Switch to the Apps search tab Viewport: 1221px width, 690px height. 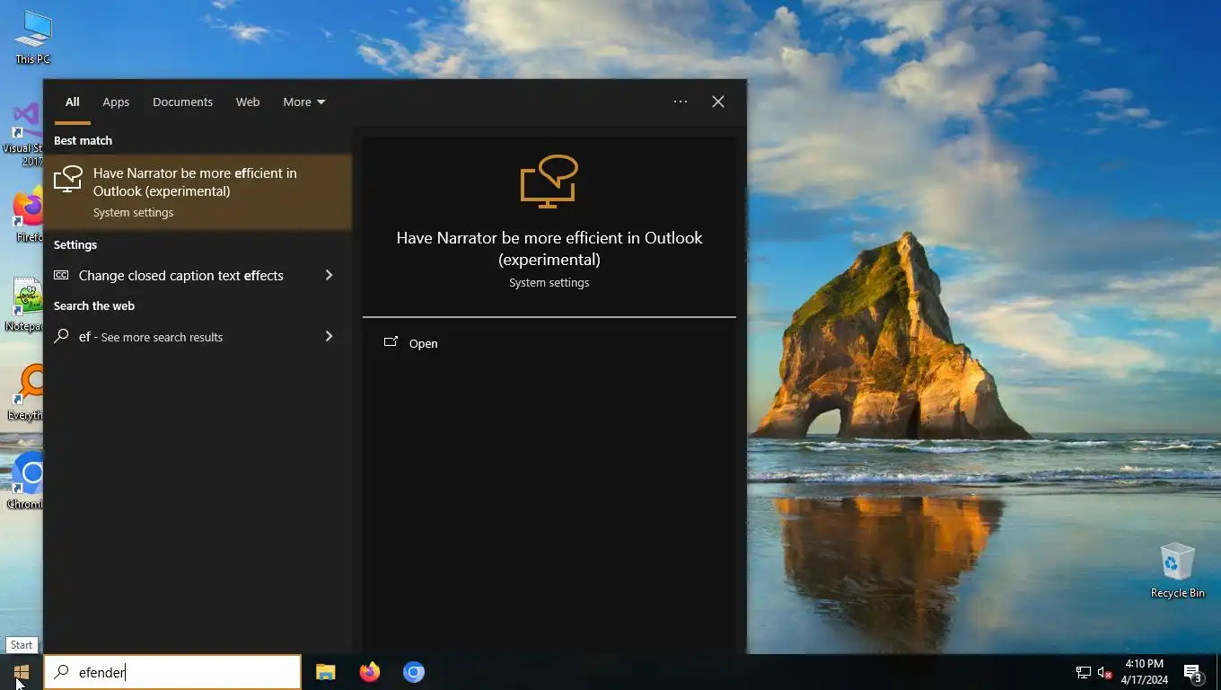point(116,102)
